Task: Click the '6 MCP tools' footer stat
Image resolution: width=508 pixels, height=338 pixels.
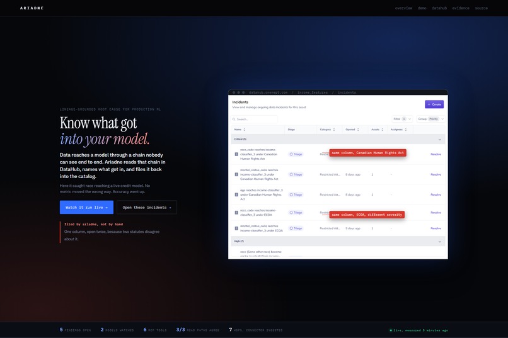Action: [155, 330]
